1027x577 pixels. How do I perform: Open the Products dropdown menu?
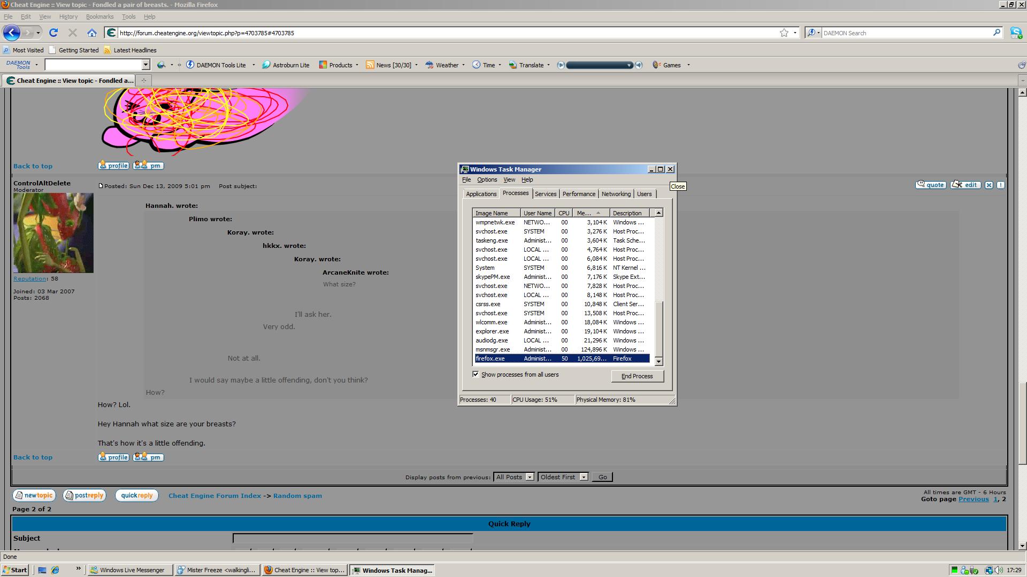[x=339, y=65]
